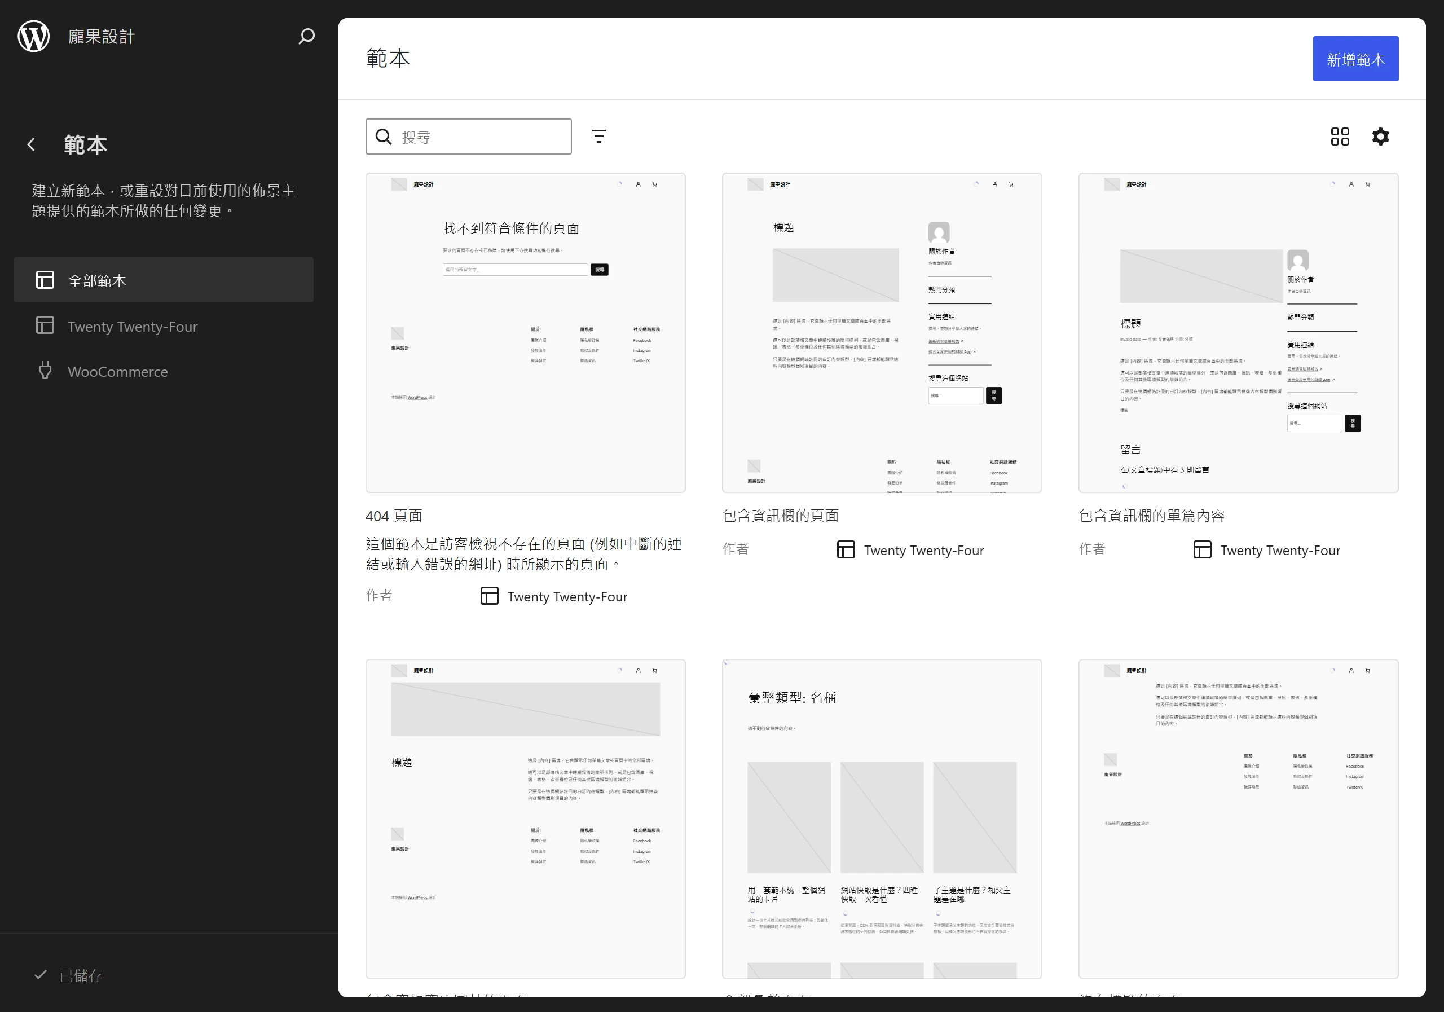Select Twenty Twenty-Four in the sidebar
This screenshot has height=1012, width=1444.
click(164, 326)
